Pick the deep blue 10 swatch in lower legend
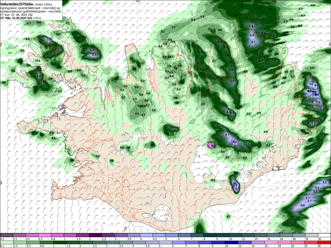Viewport: 331px width, 248px height. (231, 242)
